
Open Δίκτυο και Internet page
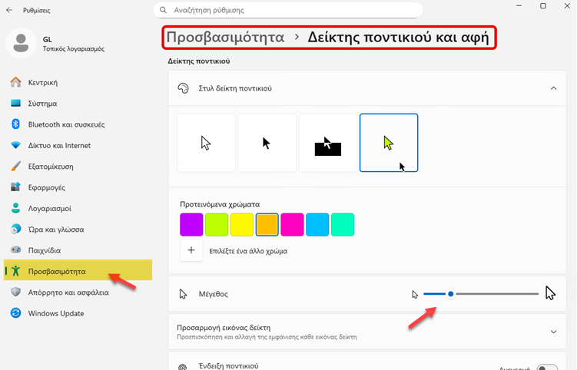(59, 145)
